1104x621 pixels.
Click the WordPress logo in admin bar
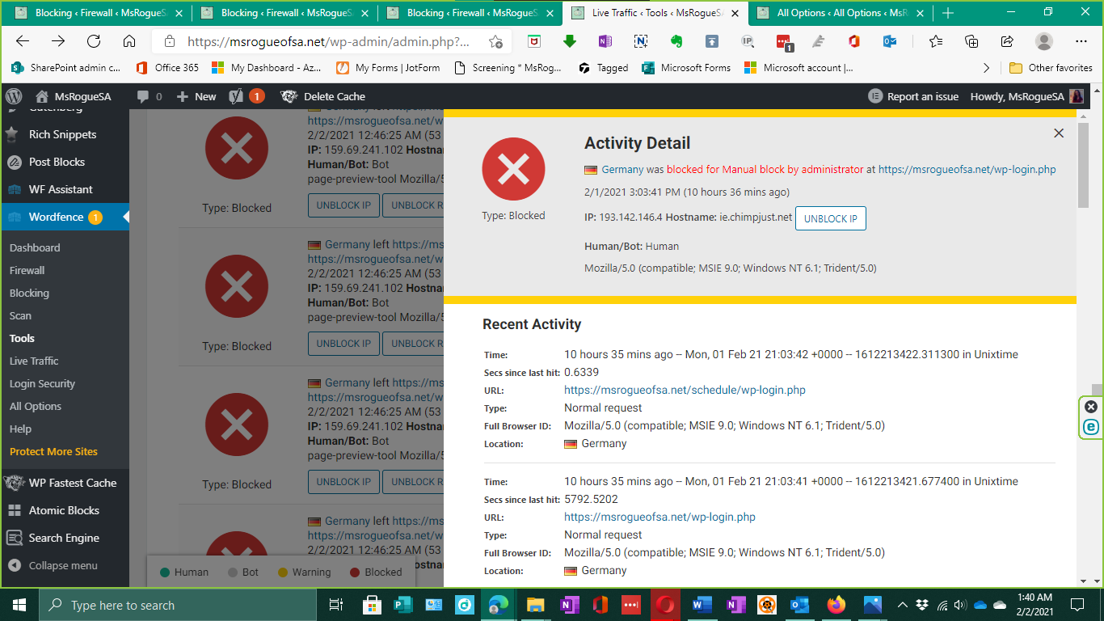coord(13,96)
